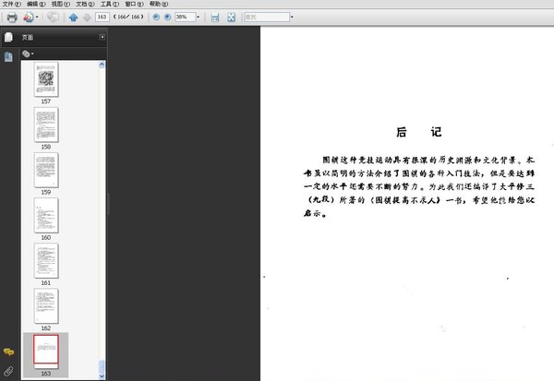Open the 帮助 (Help) menu

159,4
